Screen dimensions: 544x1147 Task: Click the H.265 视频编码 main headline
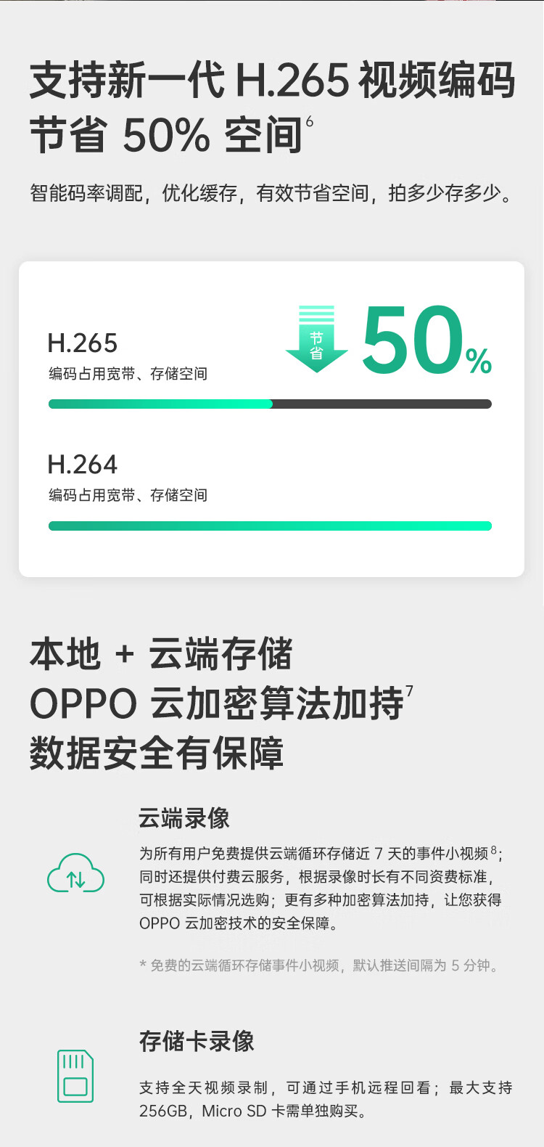(272, 79)
